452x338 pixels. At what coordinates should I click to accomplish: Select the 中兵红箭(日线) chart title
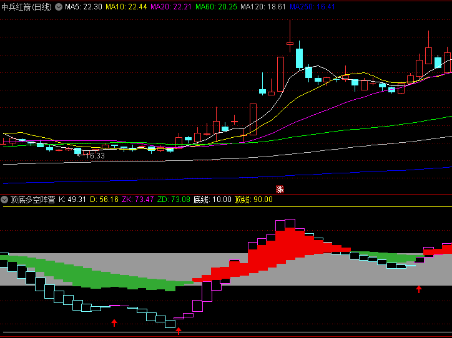coord(26,7)
